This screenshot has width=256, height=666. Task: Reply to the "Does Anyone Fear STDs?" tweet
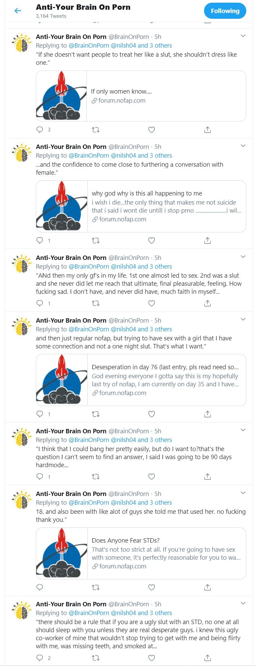pyautogui.click(x=40, y=587)
